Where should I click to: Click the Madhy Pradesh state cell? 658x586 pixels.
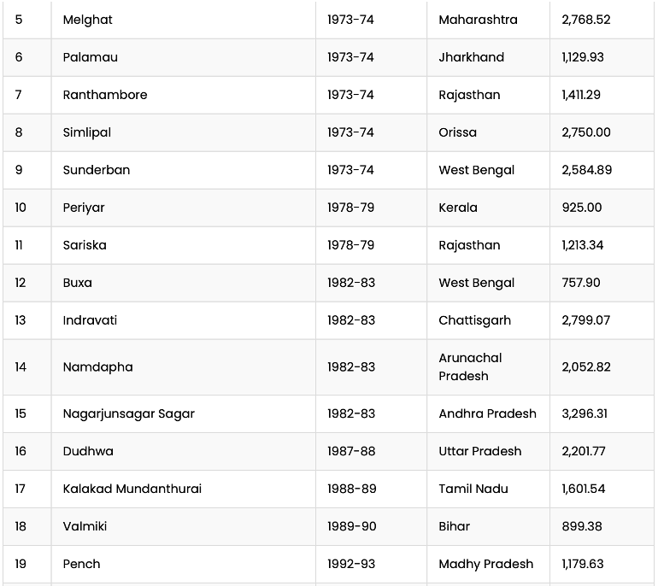[486, 564]
